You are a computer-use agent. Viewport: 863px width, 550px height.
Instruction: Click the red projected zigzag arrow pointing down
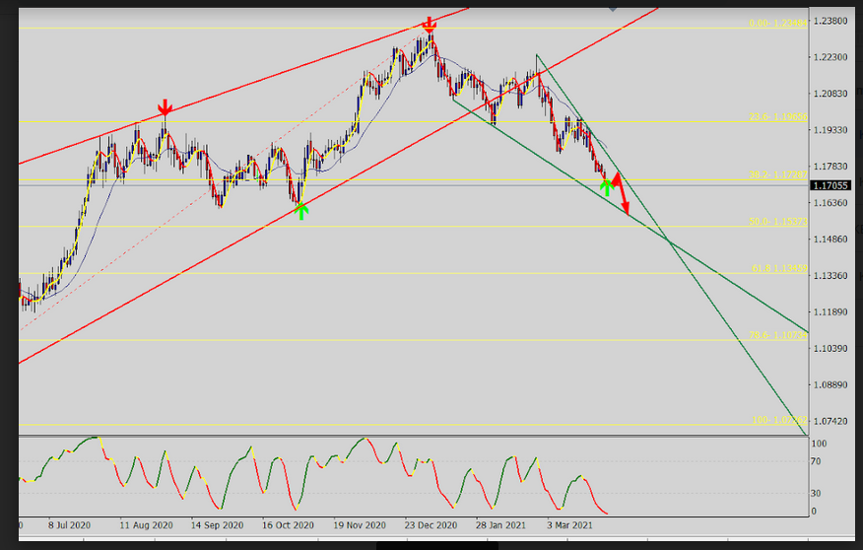tap(622, 196)
